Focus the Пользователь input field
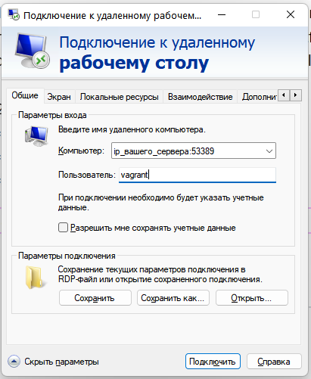Image resolution: width=311 pixels, height=379 pixels. click(197, 175)
